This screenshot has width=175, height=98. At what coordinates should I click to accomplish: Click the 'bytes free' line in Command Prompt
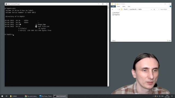(x=35, y=30)
